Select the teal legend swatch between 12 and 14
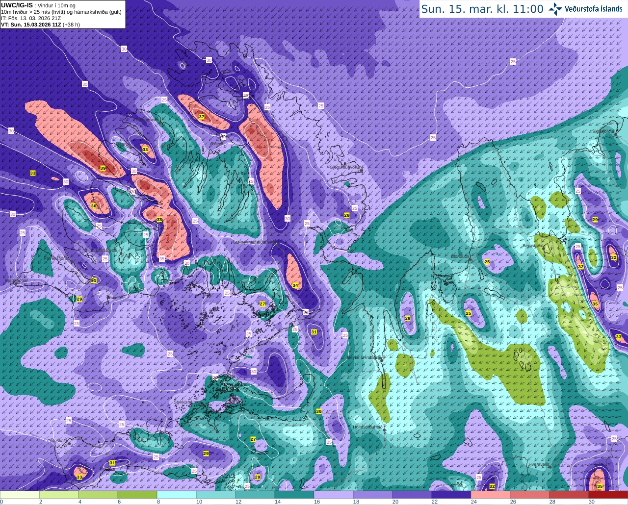This screenshot has height=505, width=628. 255,495
